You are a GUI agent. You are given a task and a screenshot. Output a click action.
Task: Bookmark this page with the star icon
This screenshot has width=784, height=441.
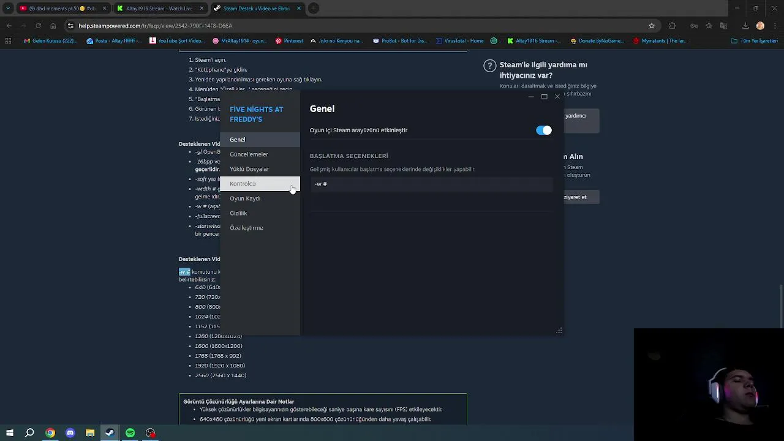point(652,26)
